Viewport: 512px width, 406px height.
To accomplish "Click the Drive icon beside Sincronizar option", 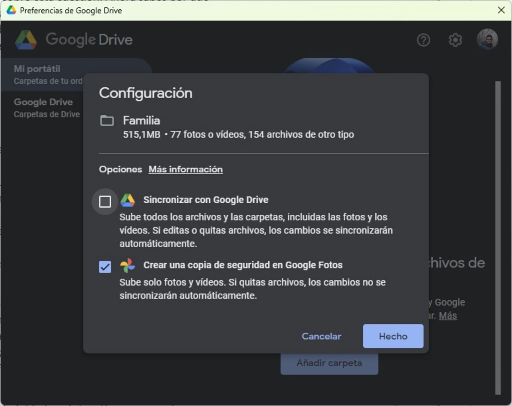I will [x=128, y=201].
